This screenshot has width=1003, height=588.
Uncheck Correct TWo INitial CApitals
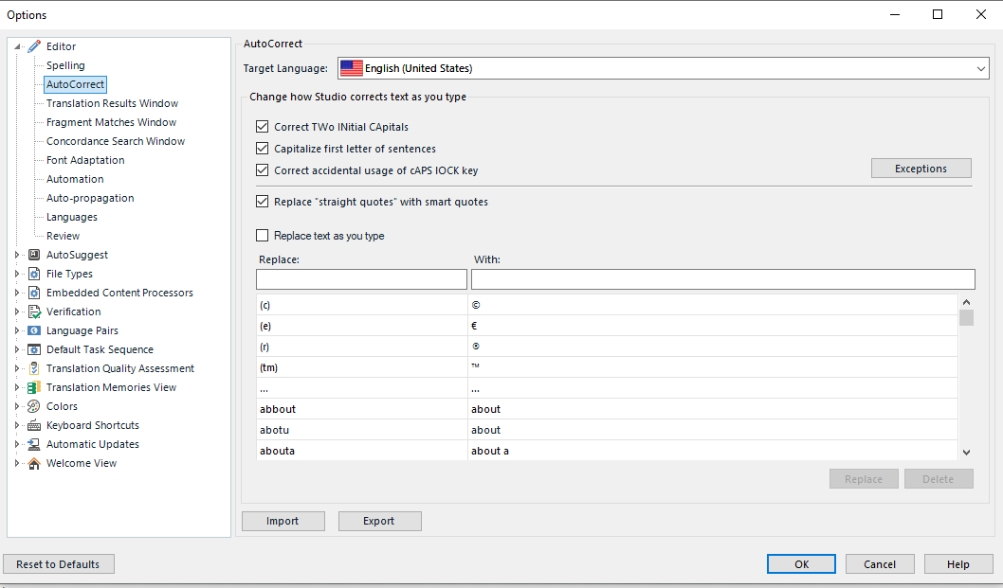(x=263, y=126)
